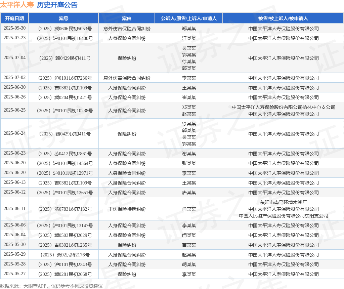Click the 被告/被上诉人/被申请人 column header
The image size is (344, 289).
point(283,18)
